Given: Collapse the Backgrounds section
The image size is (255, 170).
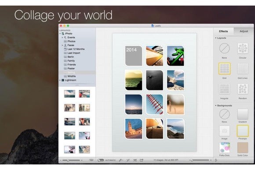Looking at the screenshot, I should (x=216, y=106).
